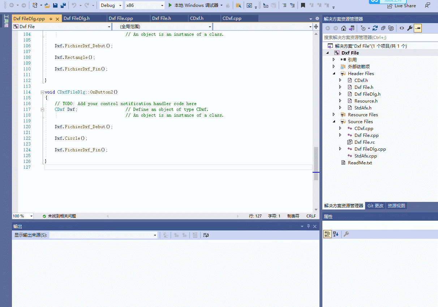Expand the 外部依赖项 node

pyautogui.click(x=334, y=66)
